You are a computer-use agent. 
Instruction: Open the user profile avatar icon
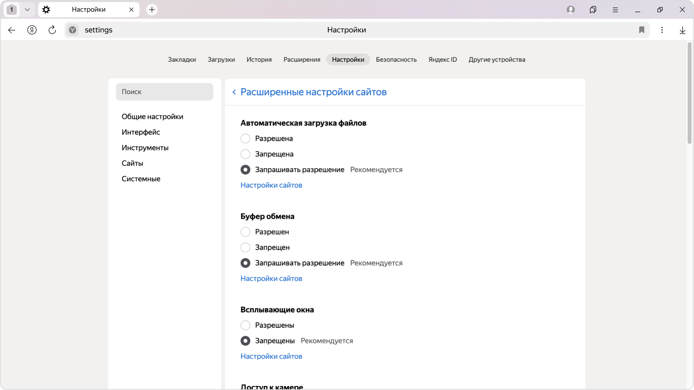click(x=571, y=10)
